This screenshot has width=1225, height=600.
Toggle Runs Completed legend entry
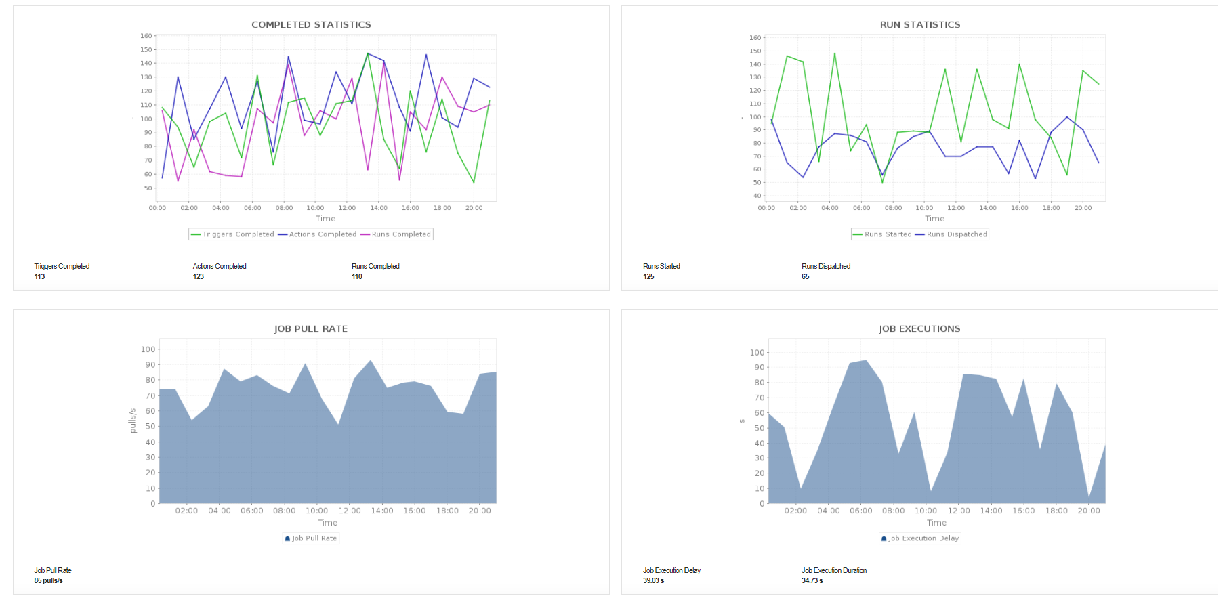click(x=401, y=234)
